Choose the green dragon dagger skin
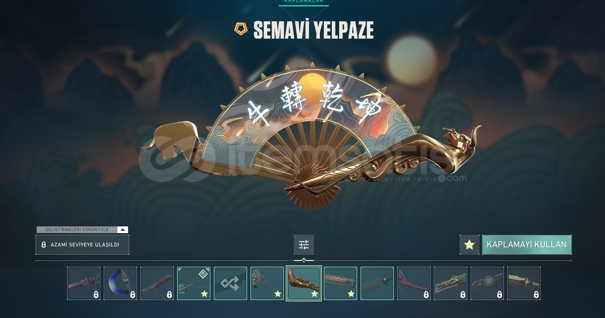Image resolution: width=605 pixels, height=318 pixels. click(451, 283)
